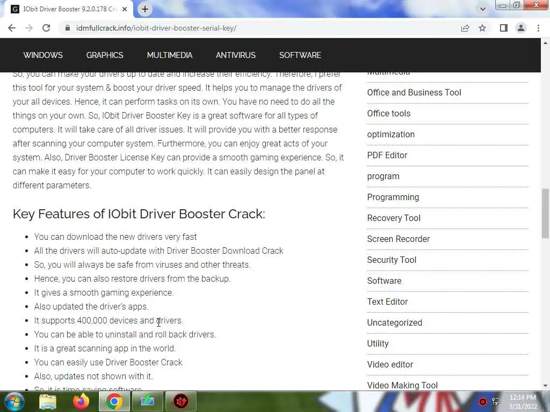Open the Security Tool category
Image resolution: width=550 pixels, height=412 pixels.
point(392,260)
